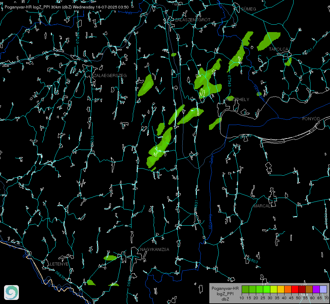
Task: Click the legend scale value 35
Action: point(277,298)
